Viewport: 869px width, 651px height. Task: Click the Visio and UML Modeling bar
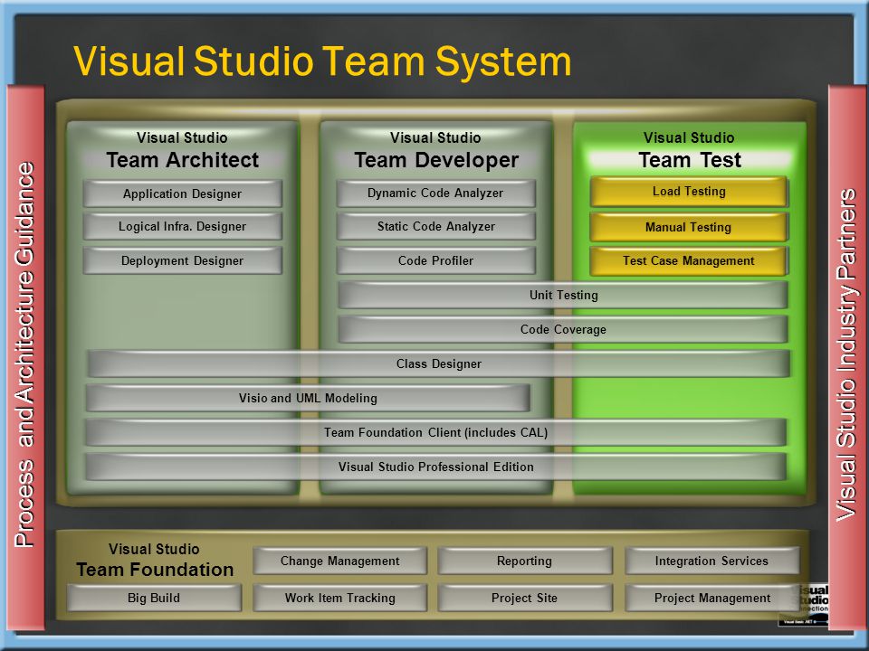(x=308, y=398)
